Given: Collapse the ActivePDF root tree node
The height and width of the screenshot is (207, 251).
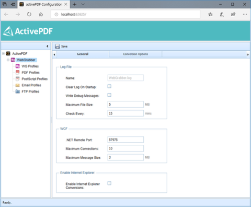Looking at the screenshot, I should point(3,53).
